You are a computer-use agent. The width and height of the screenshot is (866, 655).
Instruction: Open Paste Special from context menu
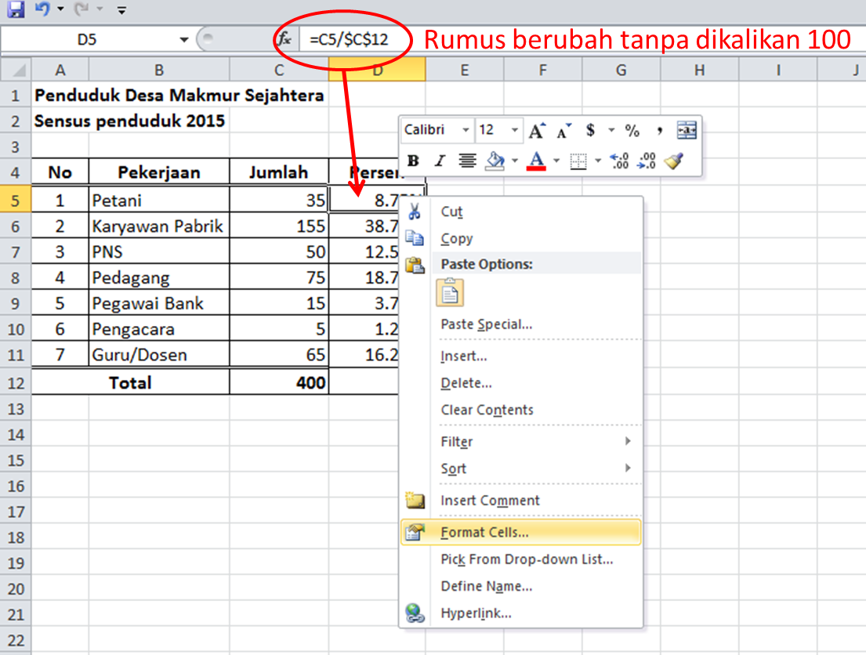pos(521,324)
